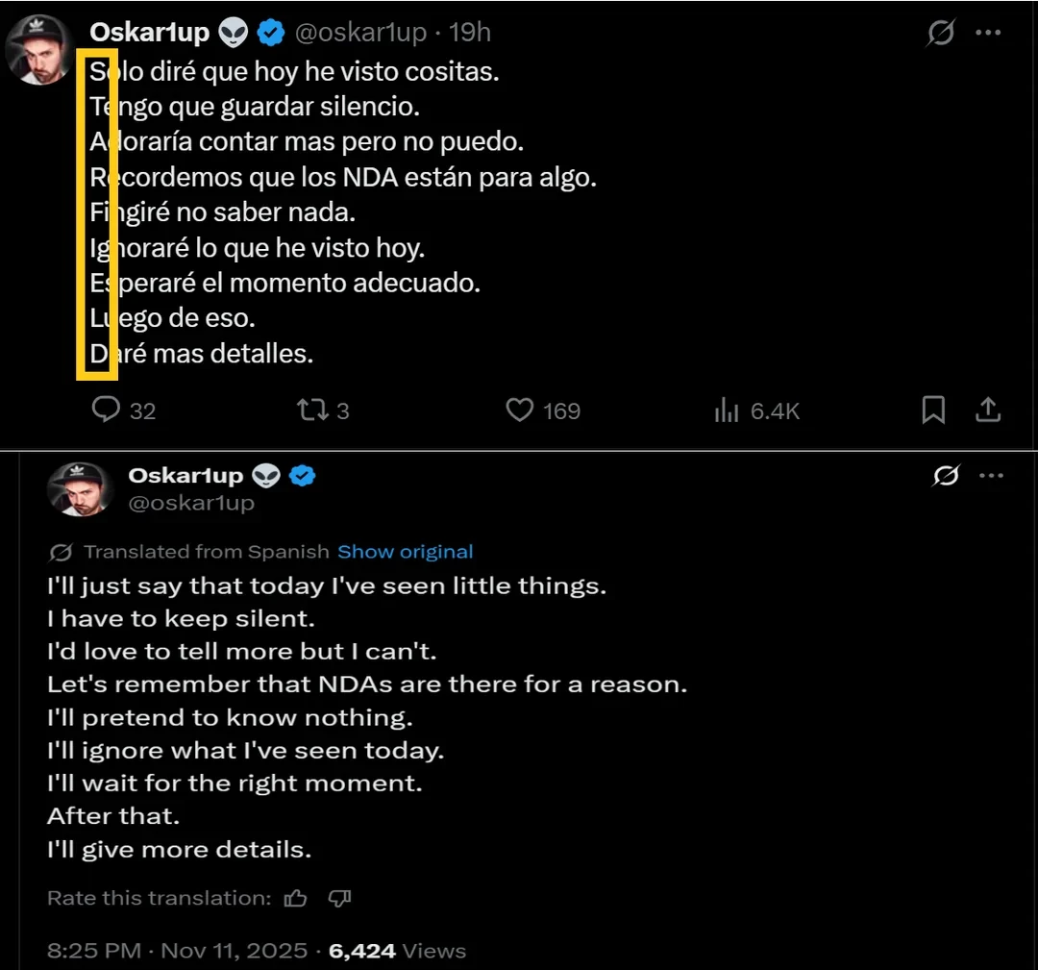This screenshot has width=1038, height=970.
Task: Open Grok icon beside the 19h timestamp
Action: point(941,33)
